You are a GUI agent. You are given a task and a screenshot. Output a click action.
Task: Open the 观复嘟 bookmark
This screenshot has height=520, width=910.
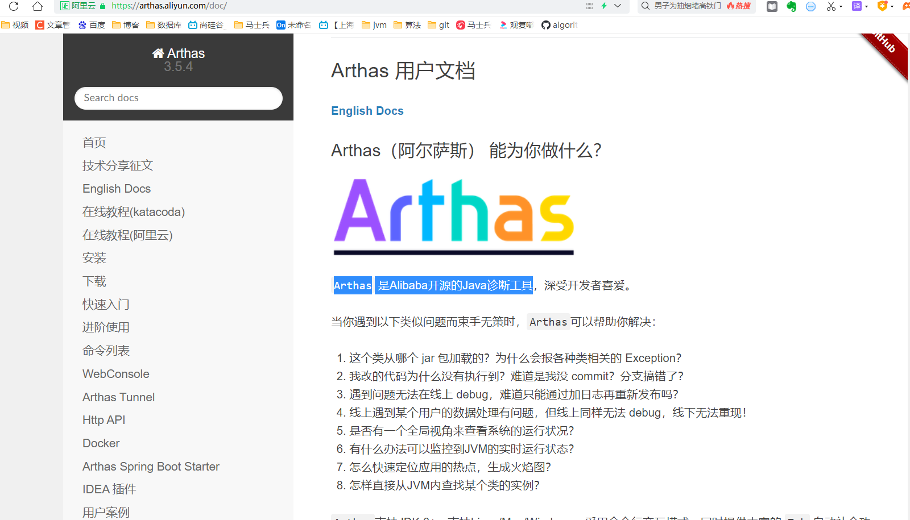point(516,25)
